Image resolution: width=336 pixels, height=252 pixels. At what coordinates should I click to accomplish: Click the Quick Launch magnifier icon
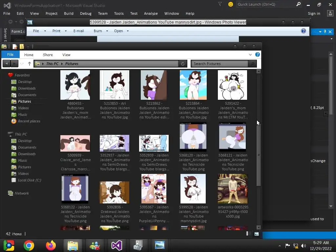298,4
